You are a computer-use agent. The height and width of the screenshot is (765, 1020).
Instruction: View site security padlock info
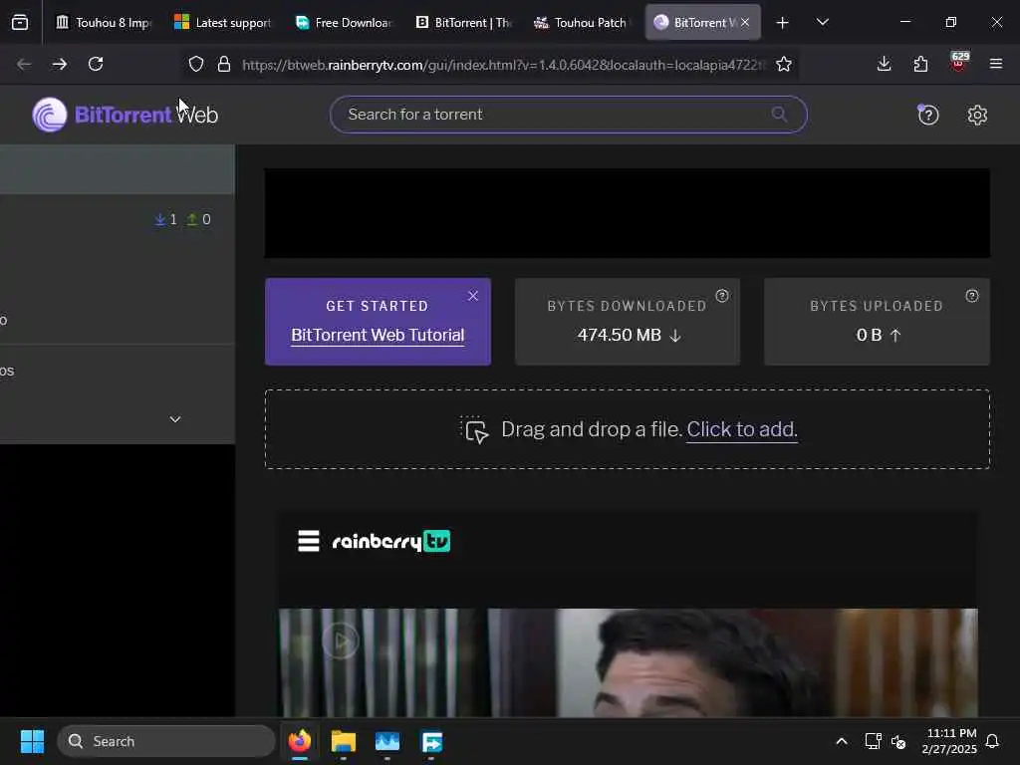pos(224,64)
